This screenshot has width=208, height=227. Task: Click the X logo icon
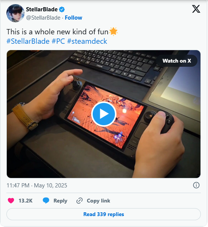[196, 9]
